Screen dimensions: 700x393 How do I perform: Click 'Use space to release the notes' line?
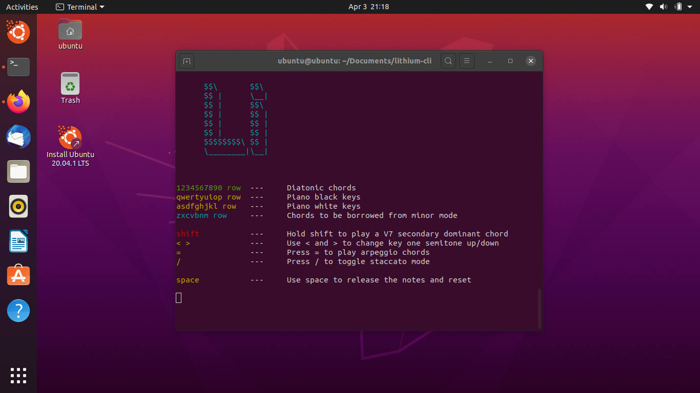pos(379,280)
